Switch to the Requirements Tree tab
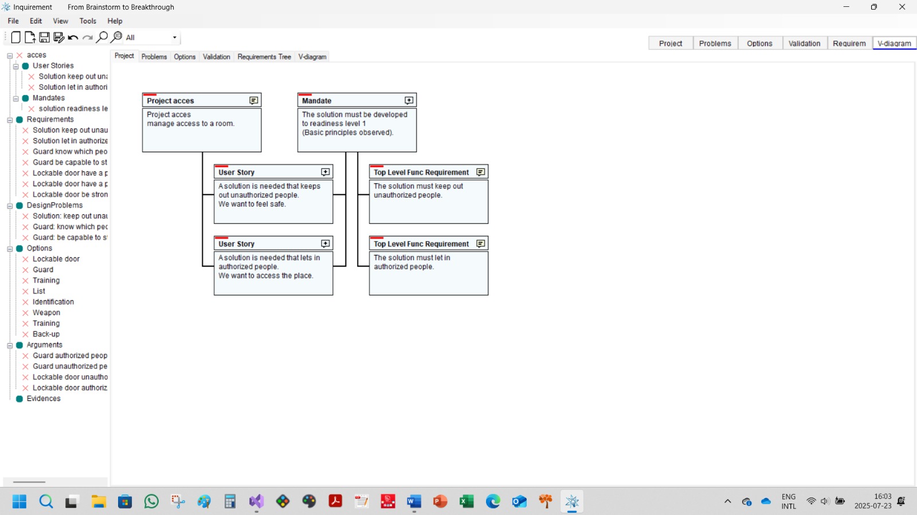Viewport: 917px width, 515px height. (x=264, y=57)
